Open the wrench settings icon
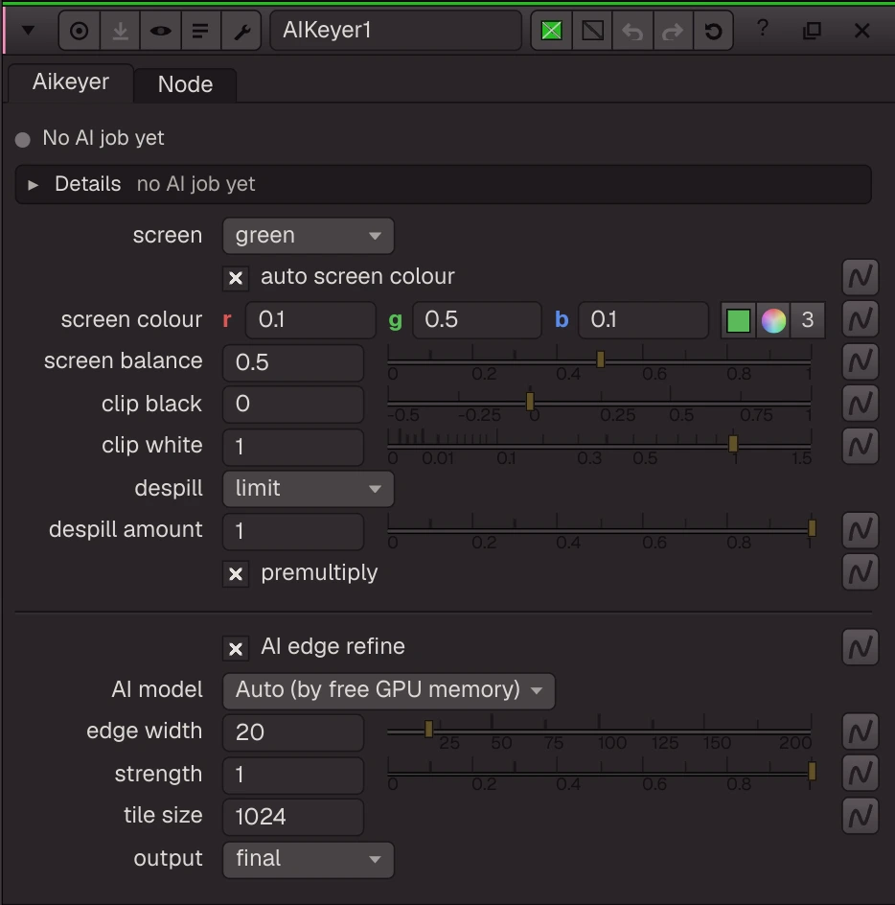 click(241, 31)
